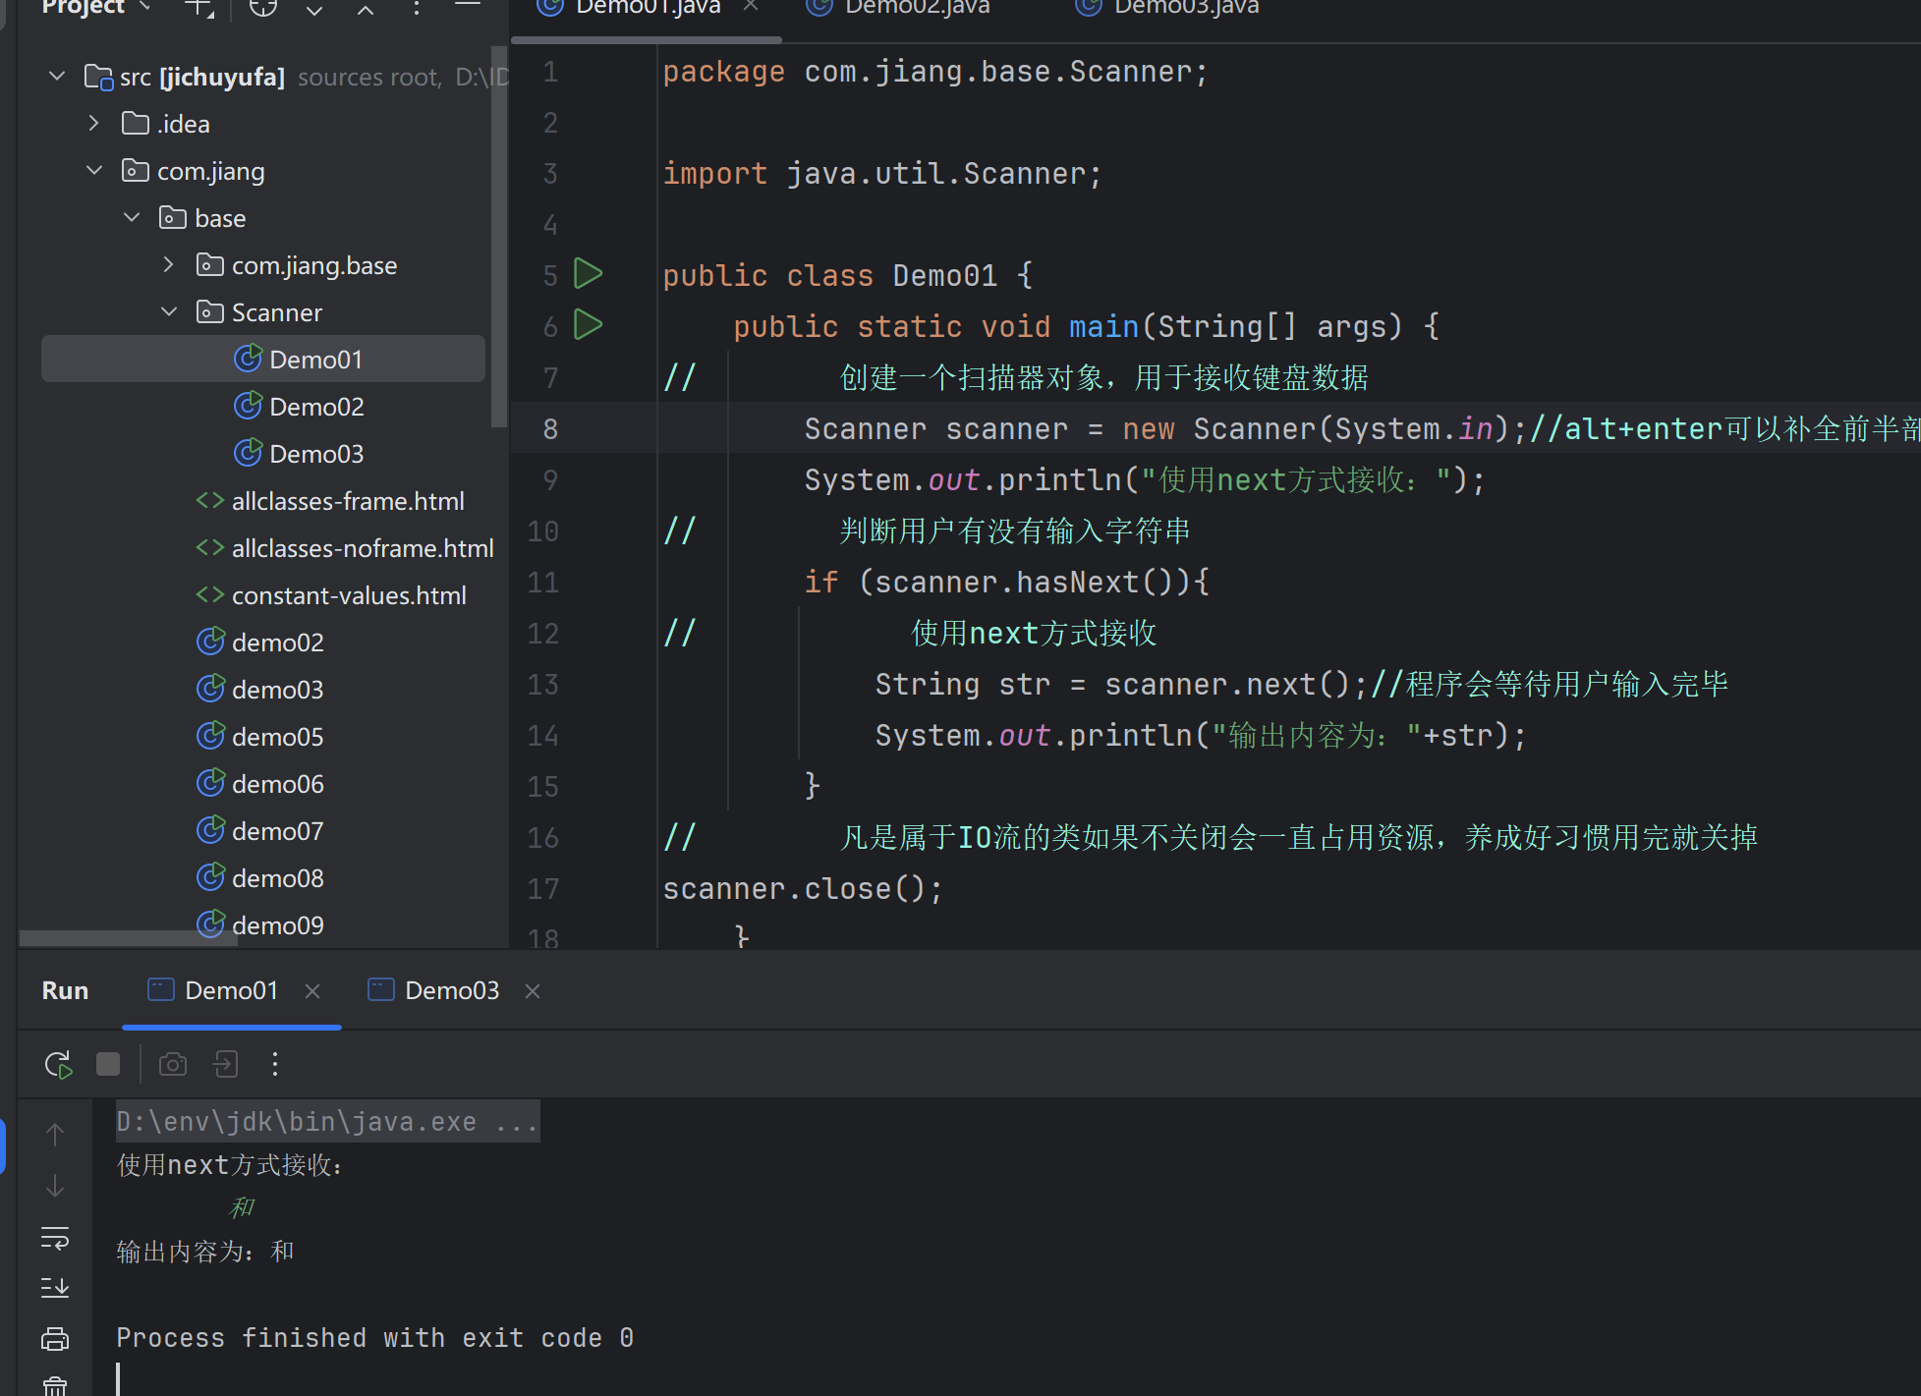Clear console with trash icon
Image resolution: width=1921 pixels, height=1396 pixels.
click(x=55, y=1385)
